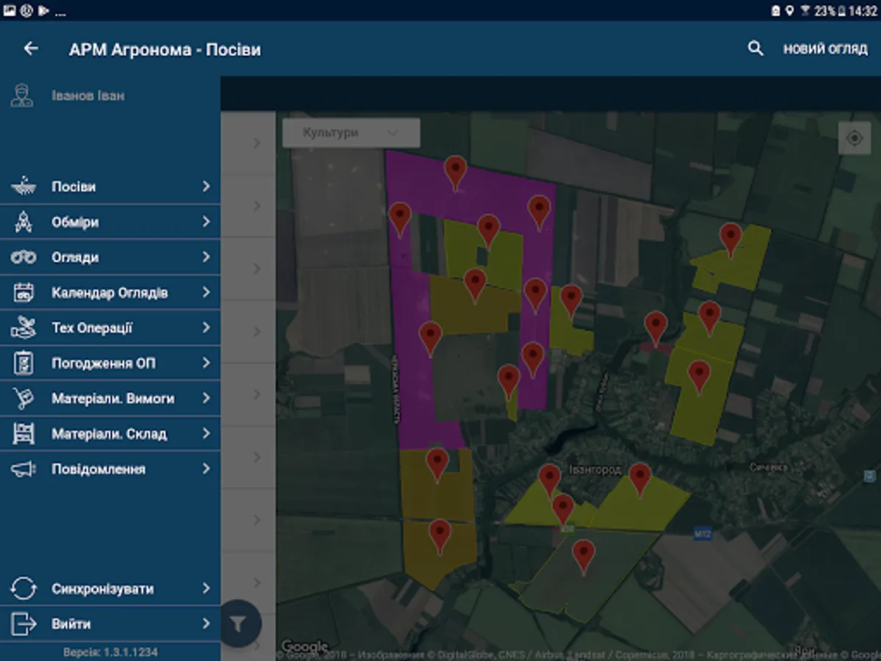This screenshot has width=881, height=661.
Task: Expand chevron next to Огляди
Action: (x=206, y=257)
